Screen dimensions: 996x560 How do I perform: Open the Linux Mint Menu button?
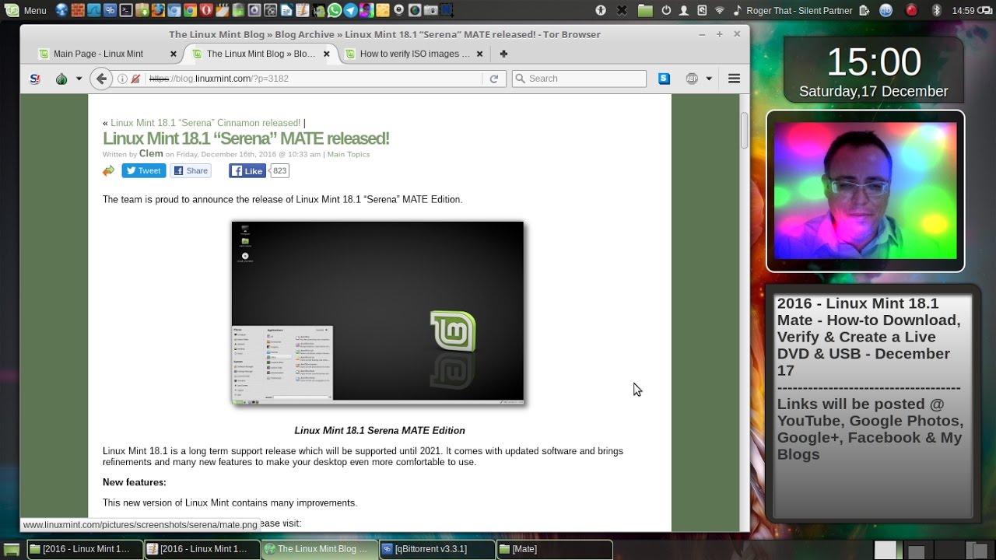coord(25,10)
